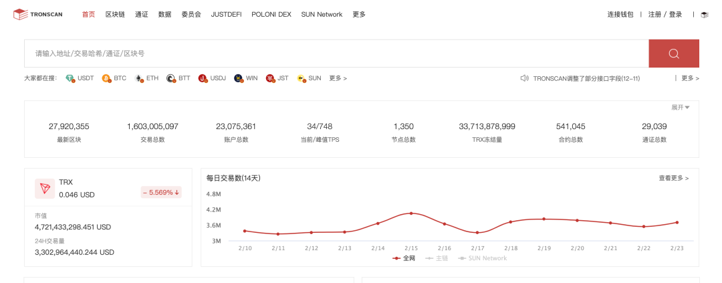The image size is (722, 283).
Task: Click total accounts 23,075,361
Action: [x=236, y=126]
